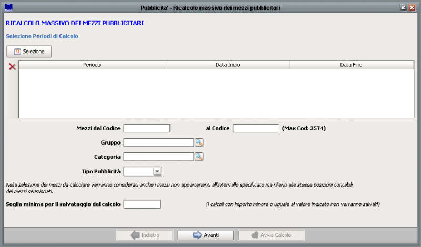Click the red X delete-period icon
421x247 pixels.
point(12,67)
